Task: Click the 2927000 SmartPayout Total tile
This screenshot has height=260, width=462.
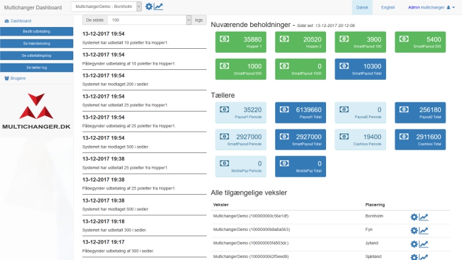Action: 300,140
